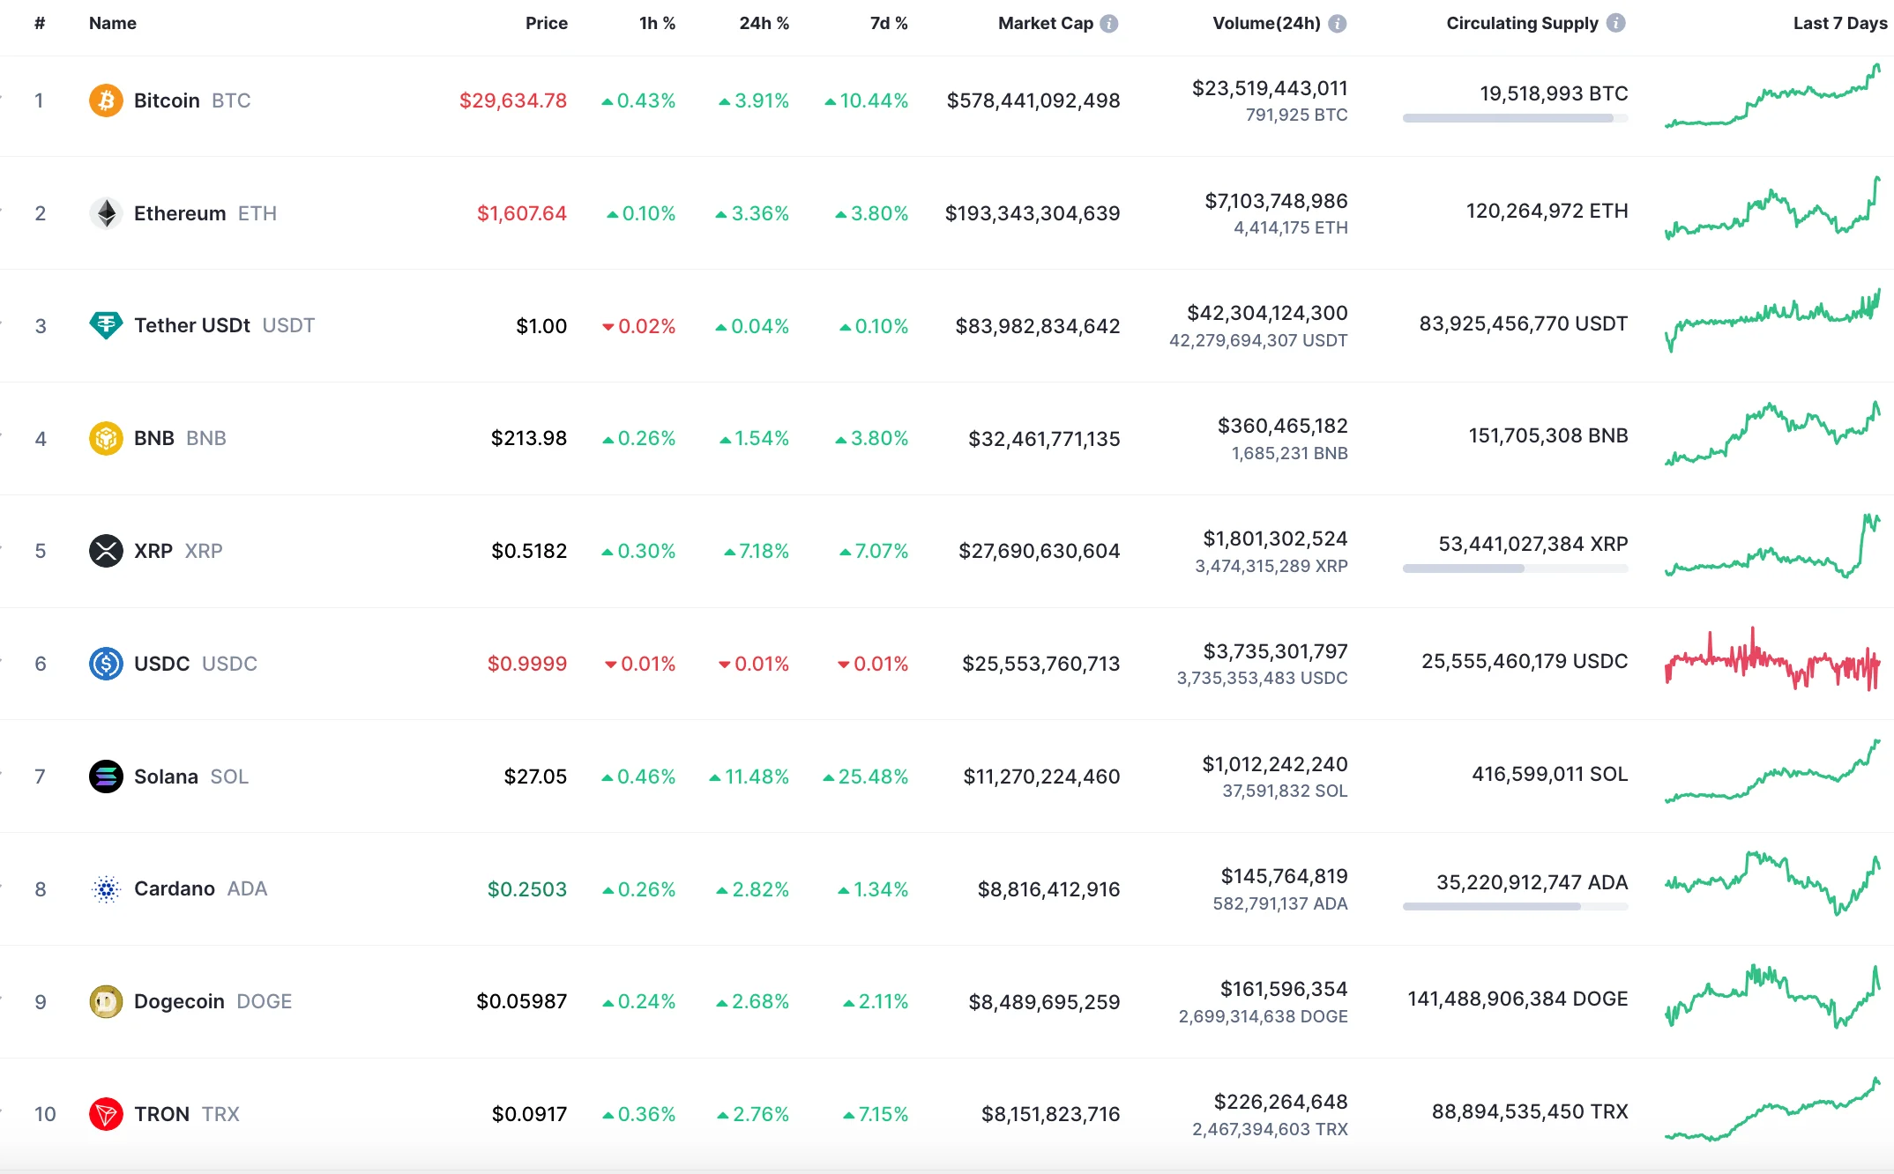Image resolution: width=1894 pixels, height=1174 pixels.
Task: Open Solana's last 7 days sparkline chart
Action: [1772, 774]
